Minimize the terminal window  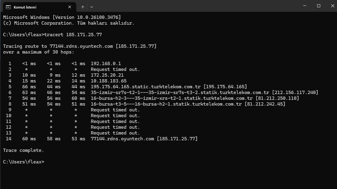pos(305,6)
